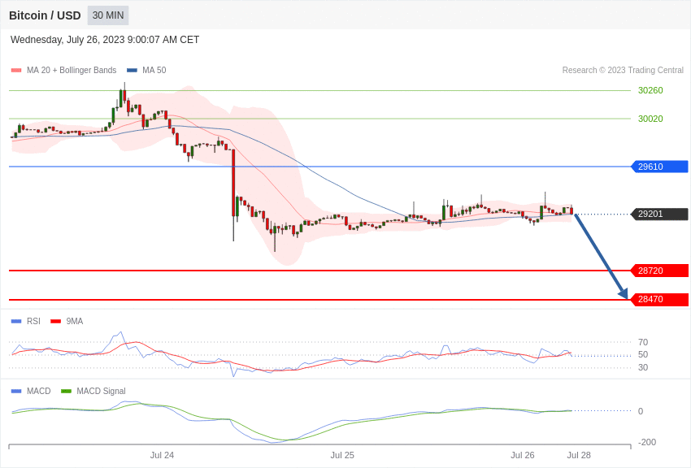This screenshot has height=468, width=691.
Task: Click the MA 20 + Bollinger Bands label
Action: coord(72,70)
